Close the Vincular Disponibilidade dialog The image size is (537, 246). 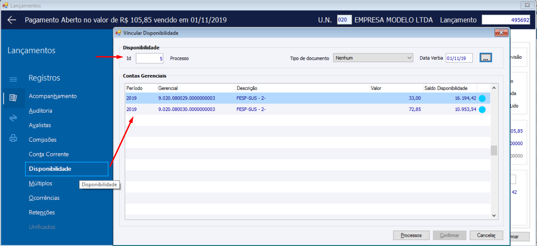501,33
